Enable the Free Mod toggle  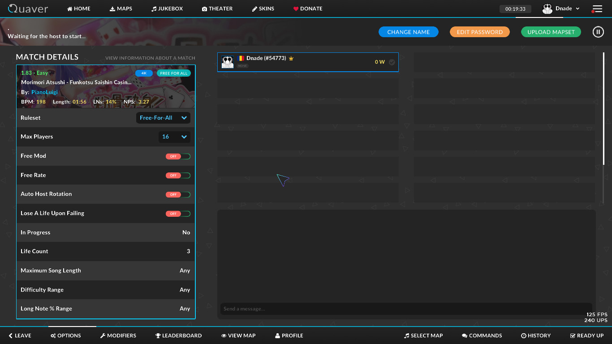click(178, 156)
